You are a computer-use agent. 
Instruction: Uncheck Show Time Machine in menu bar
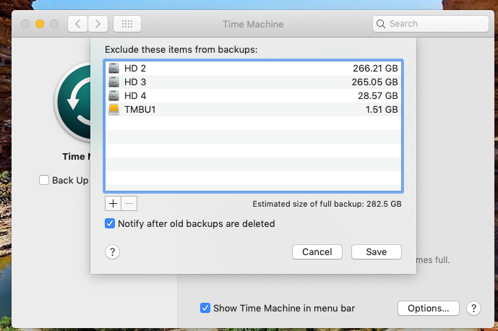click(x=205, y=308)
